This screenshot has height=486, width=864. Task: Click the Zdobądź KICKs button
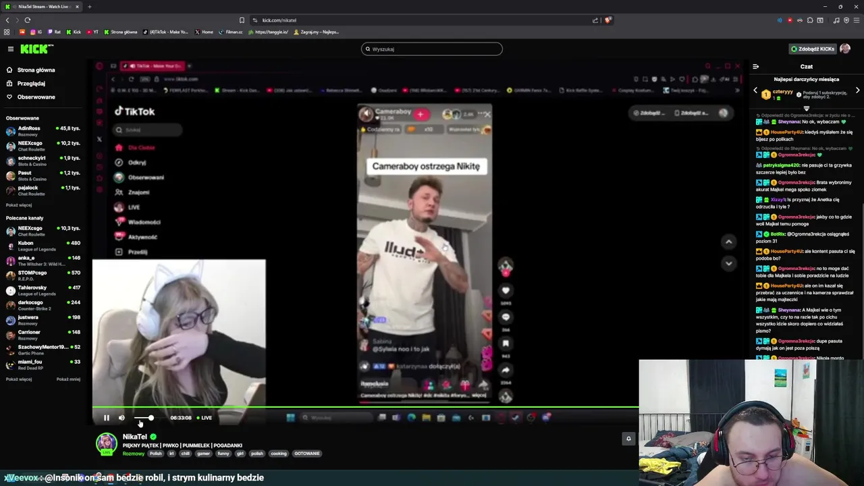[x=813, y=49]
